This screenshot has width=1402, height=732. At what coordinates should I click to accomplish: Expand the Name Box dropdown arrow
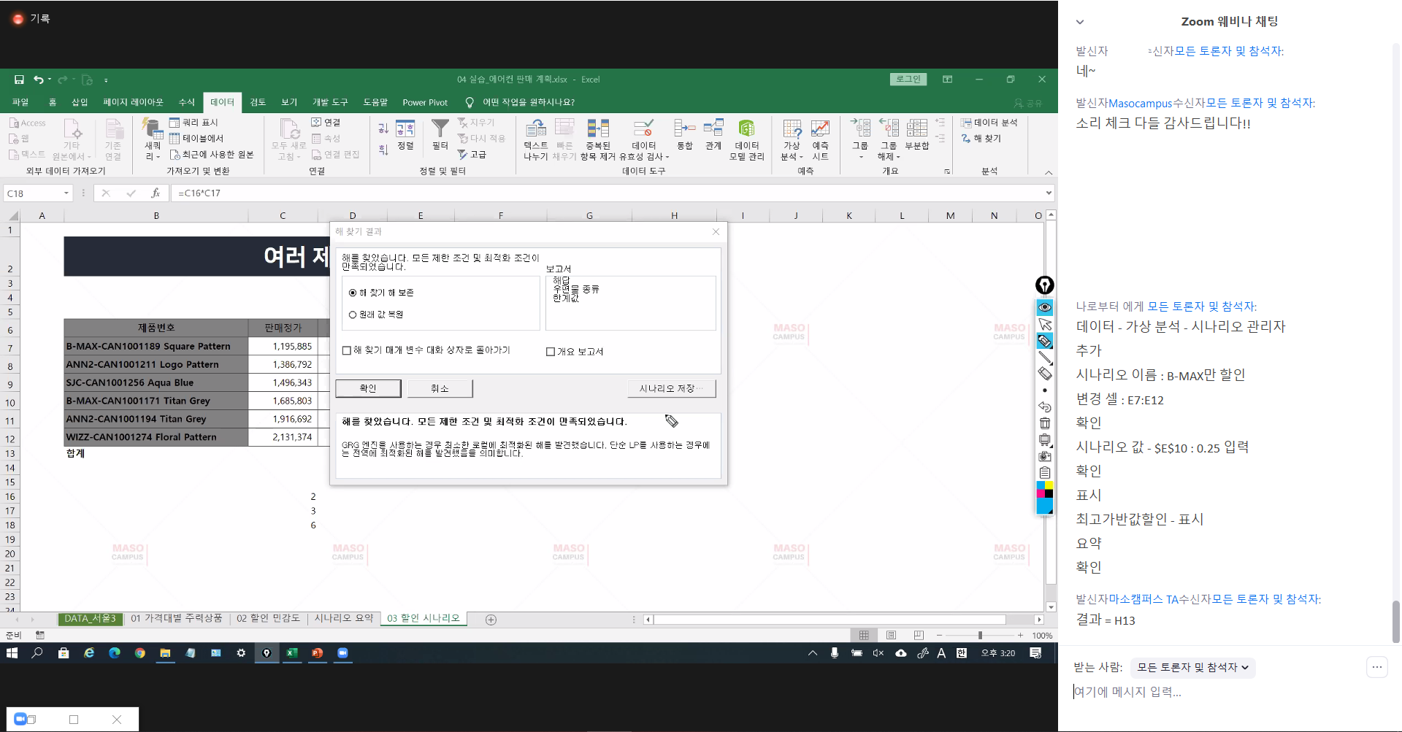click(x=66, y=193)
